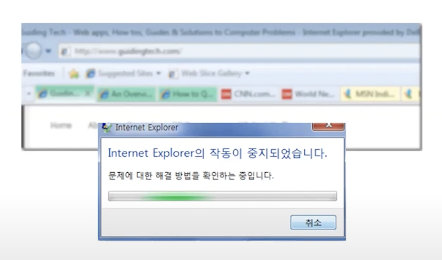Click the guidingtech.com address bar

pos(239,51)
